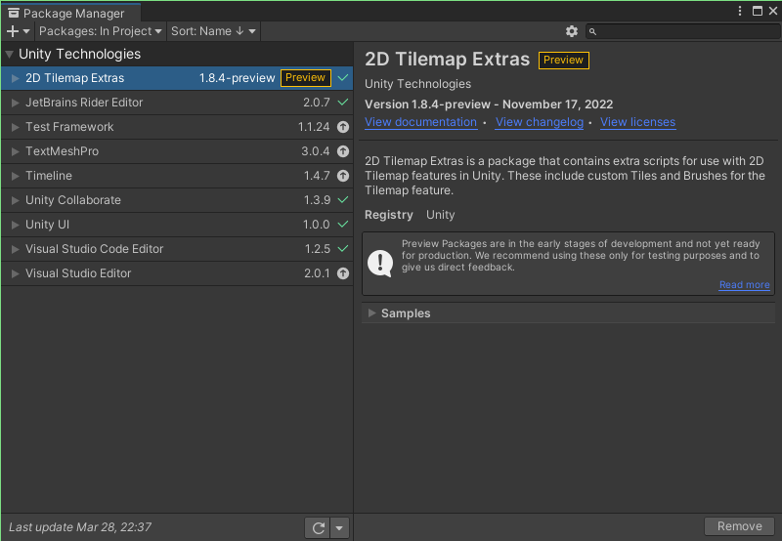The width and height of the screenshot is (782, 541).
Task: Click the installed checkmark for Unity Collaborate
Action: coord(343,200)
